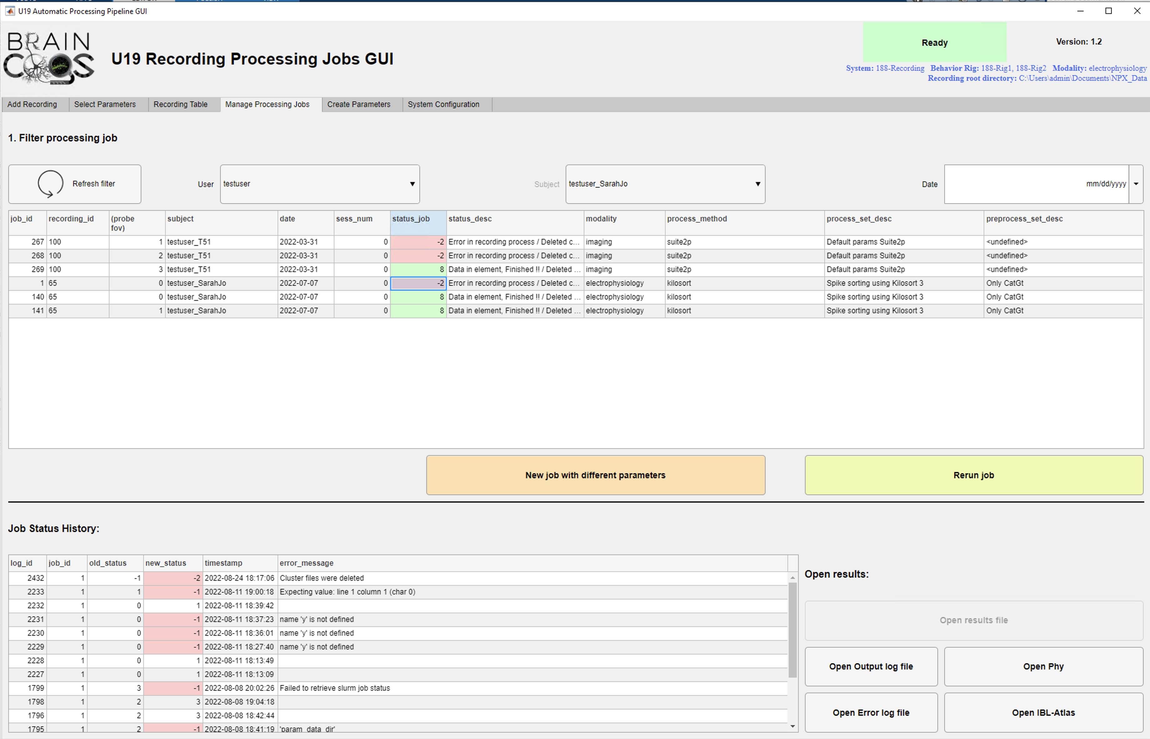Screen dimensions: 1150x739
Task: Click New job with different parameters
Action: [596, 475]
